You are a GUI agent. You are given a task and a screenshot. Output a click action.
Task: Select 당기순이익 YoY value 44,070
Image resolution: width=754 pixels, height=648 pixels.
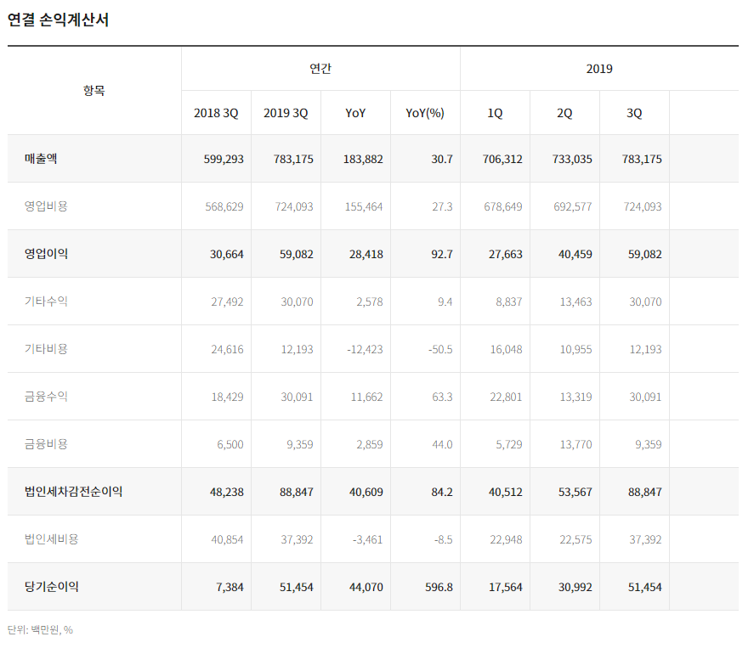point(366,587)
